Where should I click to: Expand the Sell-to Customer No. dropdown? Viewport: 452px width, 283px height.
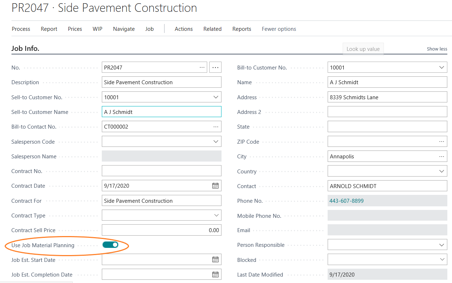pos(216,97)
